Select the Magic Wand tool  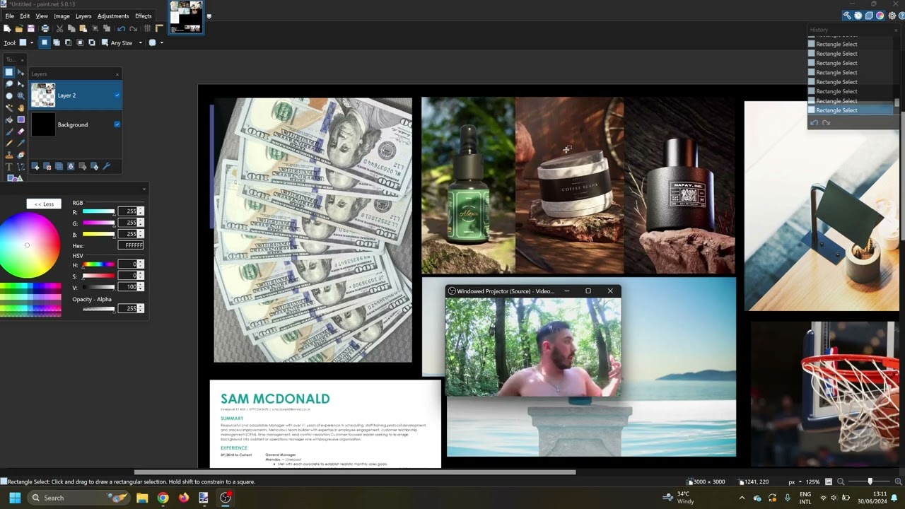(9, 107)
